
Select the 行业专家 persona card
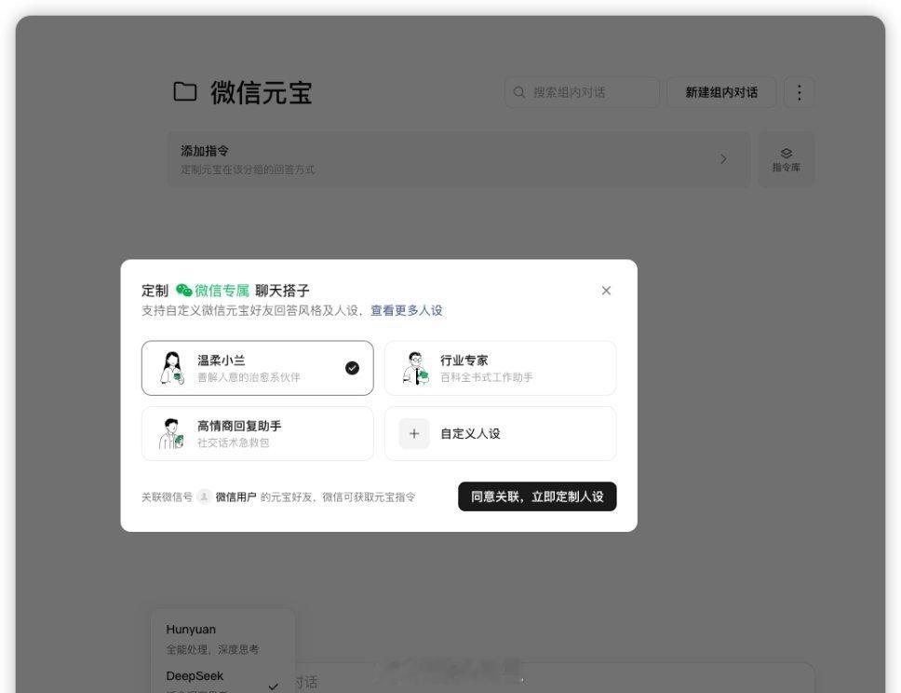[x=500, y=368]
